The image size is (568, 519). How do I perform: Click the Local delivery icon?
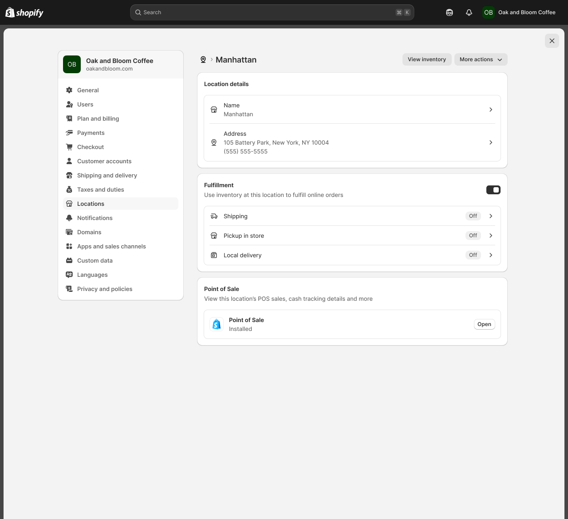(214, 255)
